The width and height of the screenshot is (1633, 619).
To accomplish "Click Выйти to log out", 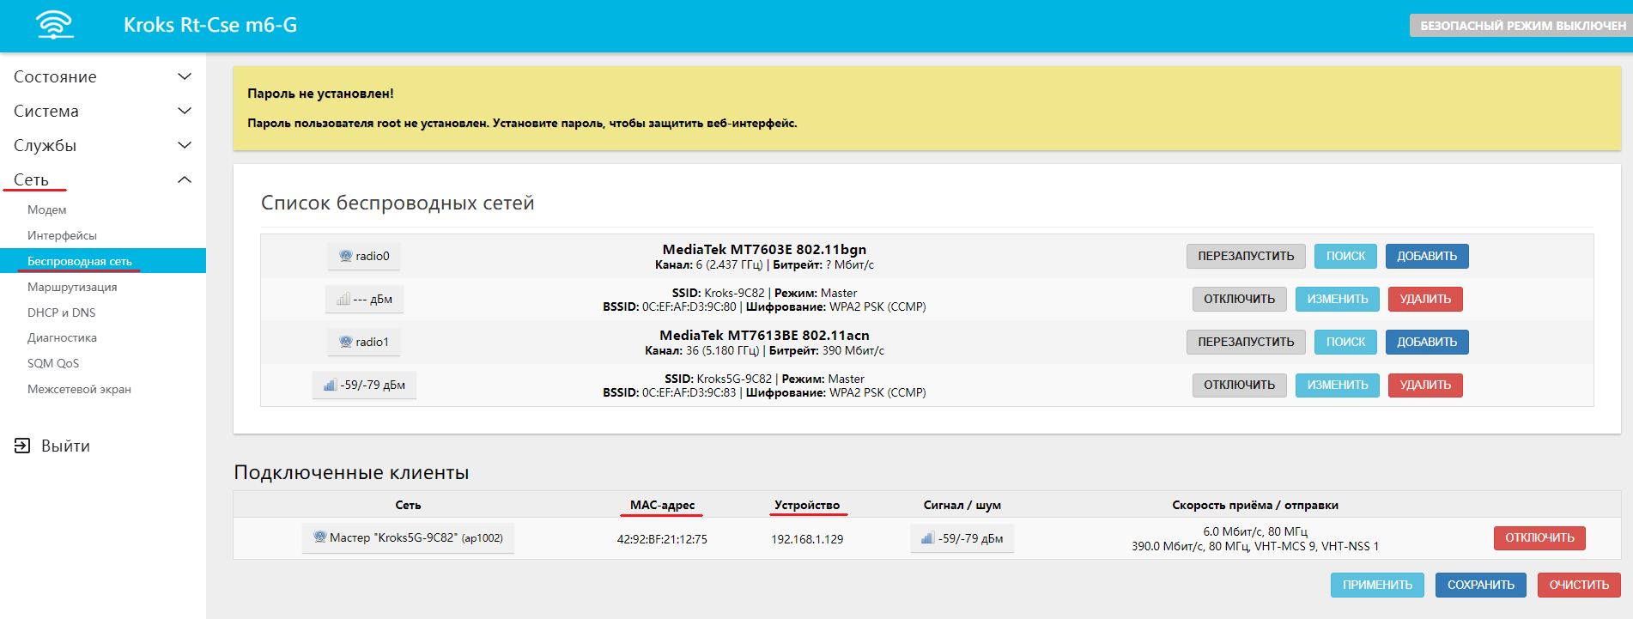I will pyautogui.click(x=65, y=446).
